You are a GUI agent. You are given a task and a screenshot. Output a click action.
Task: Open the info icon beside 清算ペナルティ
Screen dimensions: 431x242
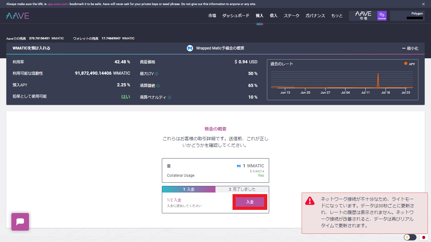[170, 97]
